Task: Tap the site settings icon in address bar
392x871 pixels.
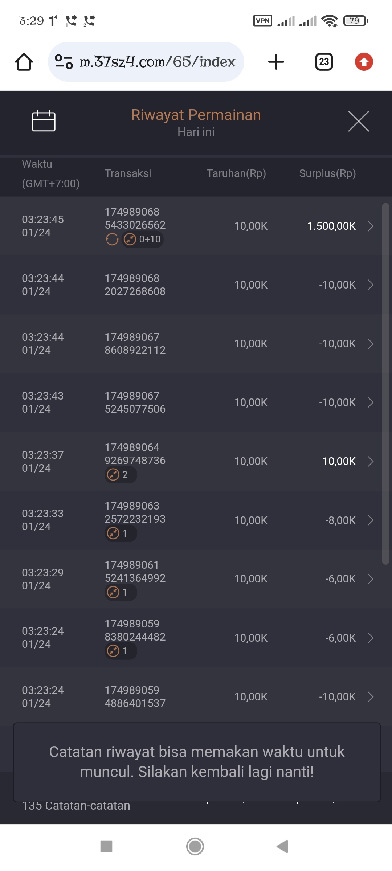Action: coord(64,62)
